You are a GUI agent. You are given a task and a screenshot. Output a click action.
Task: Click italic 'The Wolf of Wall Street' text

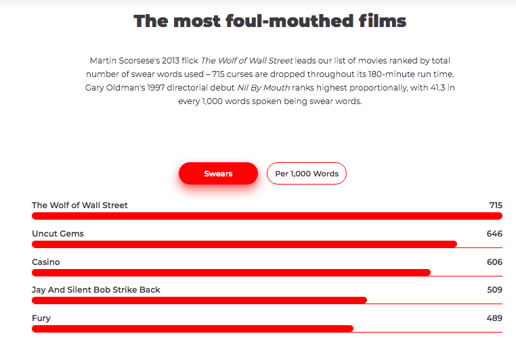point(246,61)
